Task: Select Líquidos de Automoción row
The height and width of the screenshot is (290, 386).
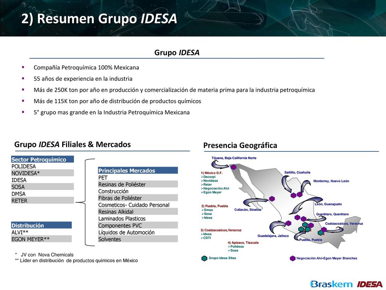Action: 138,232
